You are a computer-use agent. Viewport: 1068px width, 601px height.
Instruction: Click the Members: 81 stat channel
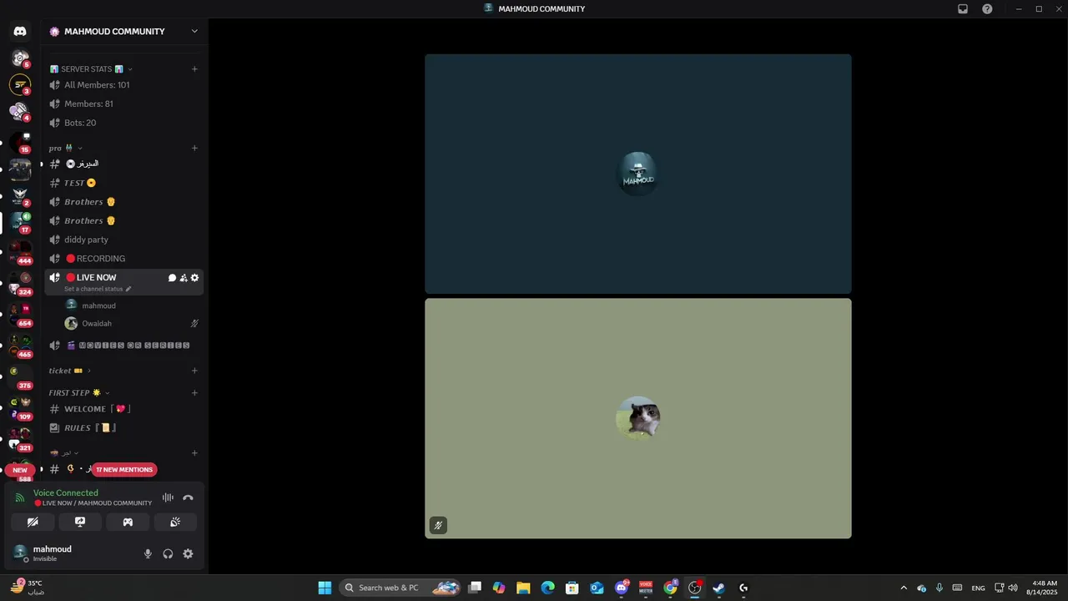click(123, 104)
